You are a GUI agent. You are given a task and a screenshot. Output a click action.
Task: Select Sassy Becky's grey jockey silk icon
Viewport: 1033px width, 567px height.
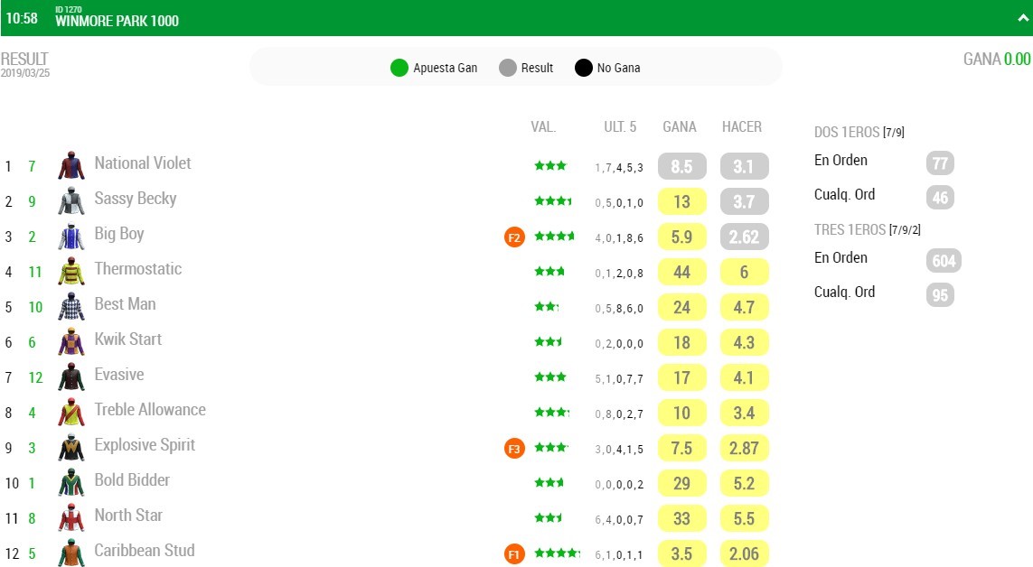[x=71, y=200]
